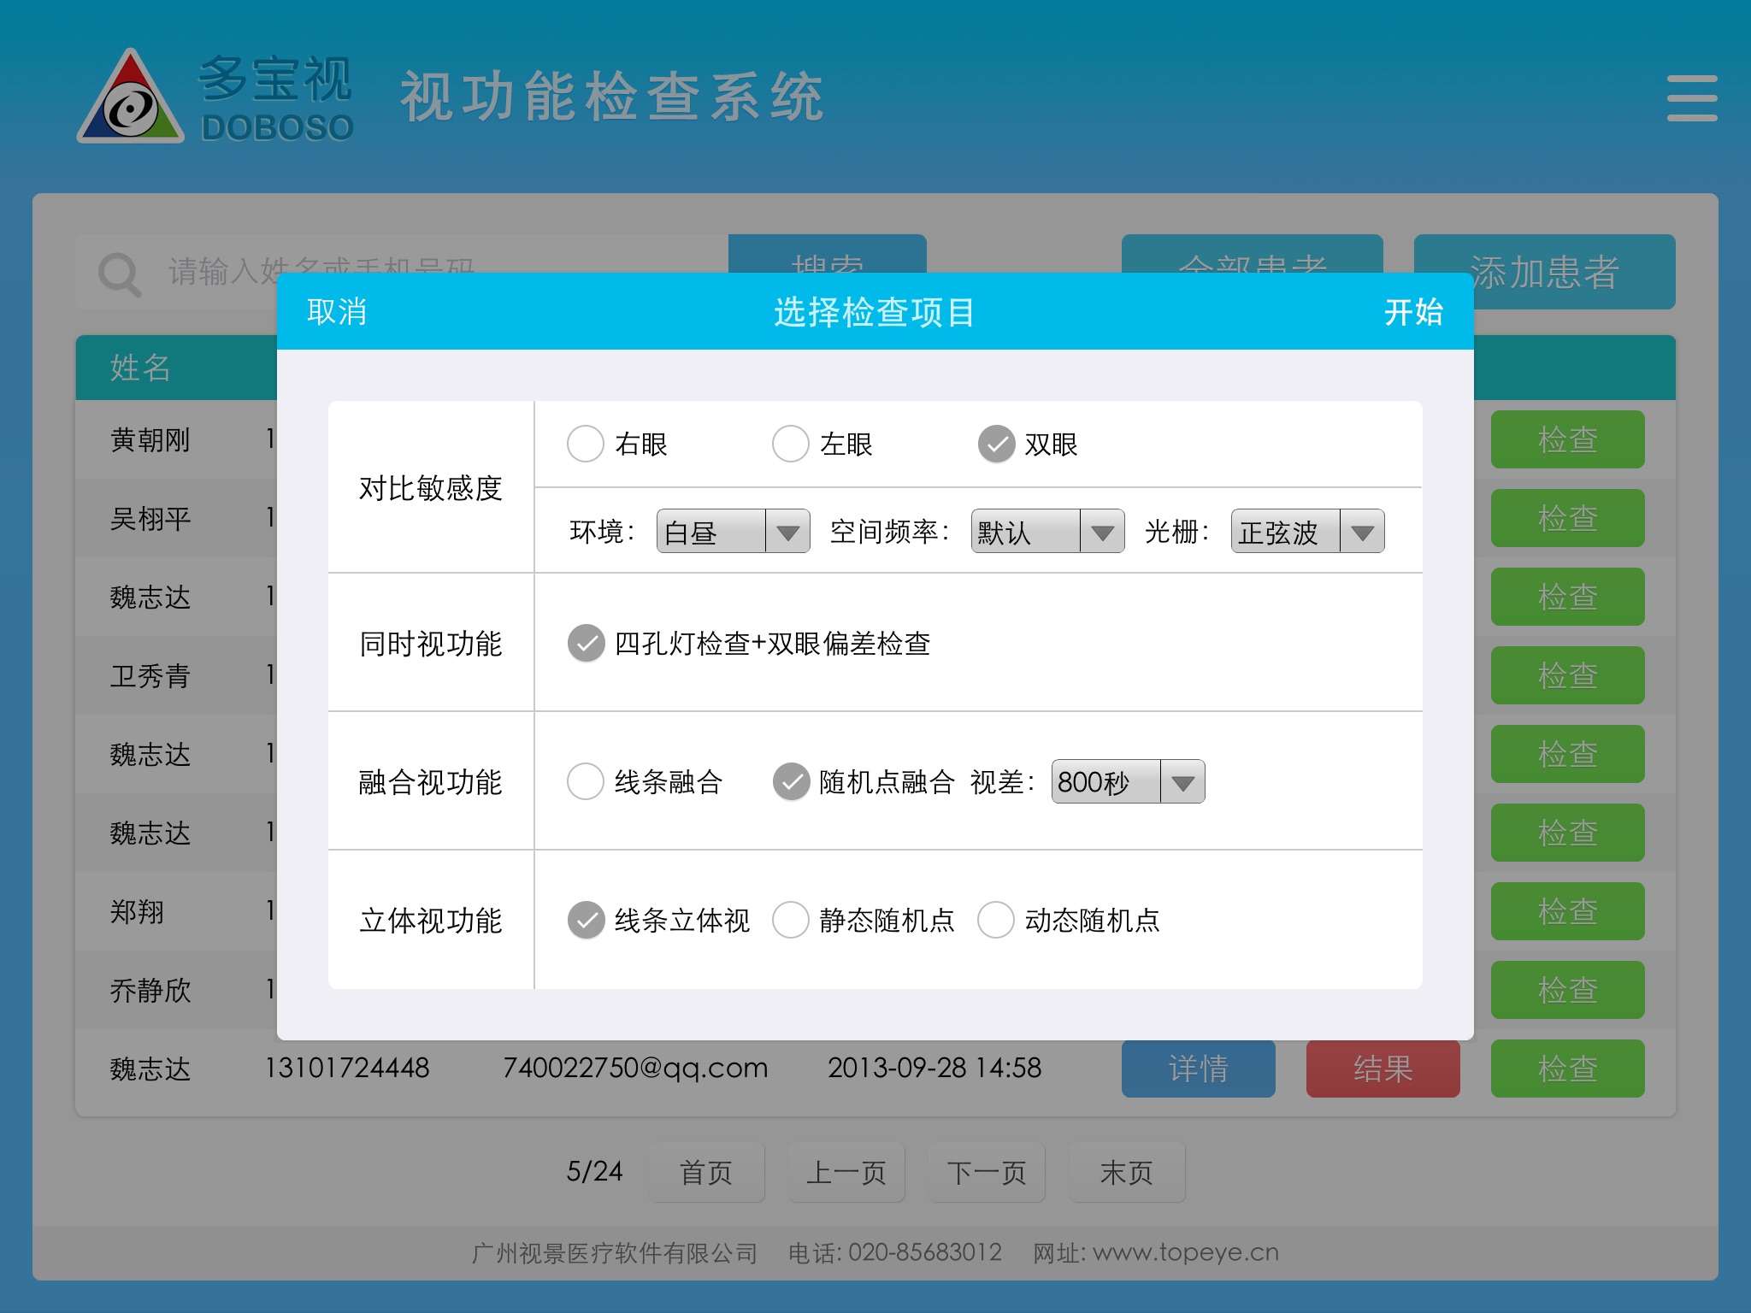The width and height of the screenshot is (1751, 1313).
Task: Open the 光栅 dropdown showing 正弦波
Action: pyautogui.click(x=1307, y=532)
